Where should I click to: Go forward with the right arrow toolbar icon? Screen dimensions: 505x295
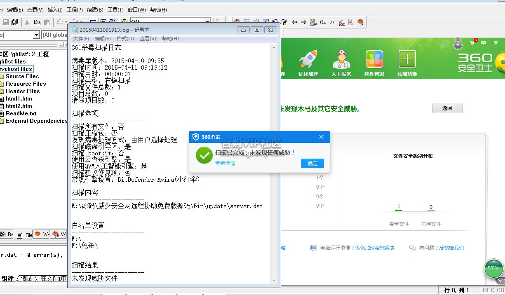(x=304, y=22)
